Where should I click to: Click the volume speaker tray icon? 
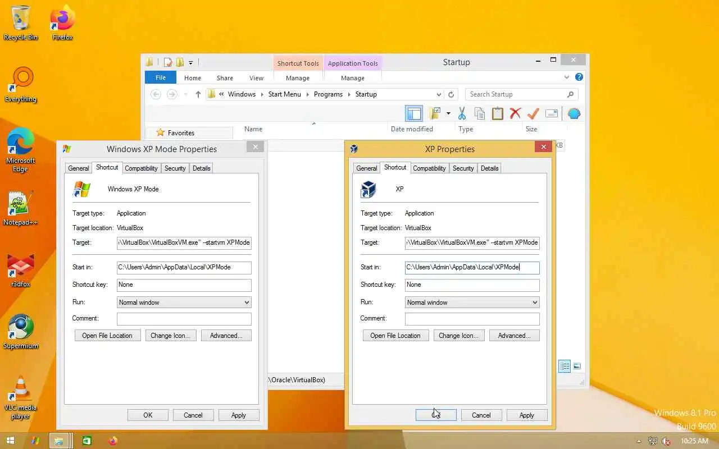coord(666,441)
